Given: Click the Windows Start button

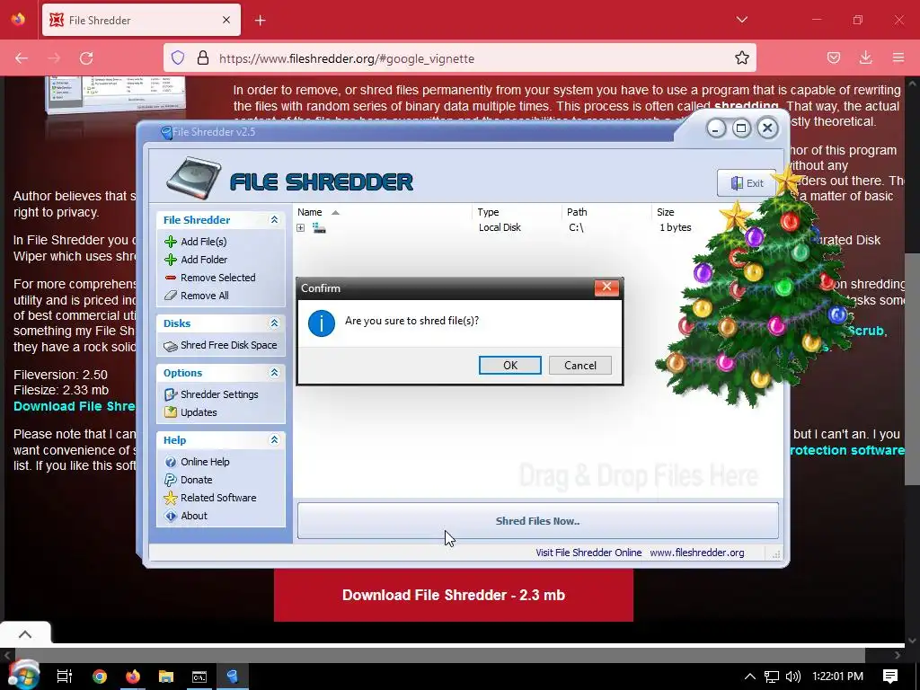Looking at the screenshot, I should pyautogui.click(x=23, y=676).
